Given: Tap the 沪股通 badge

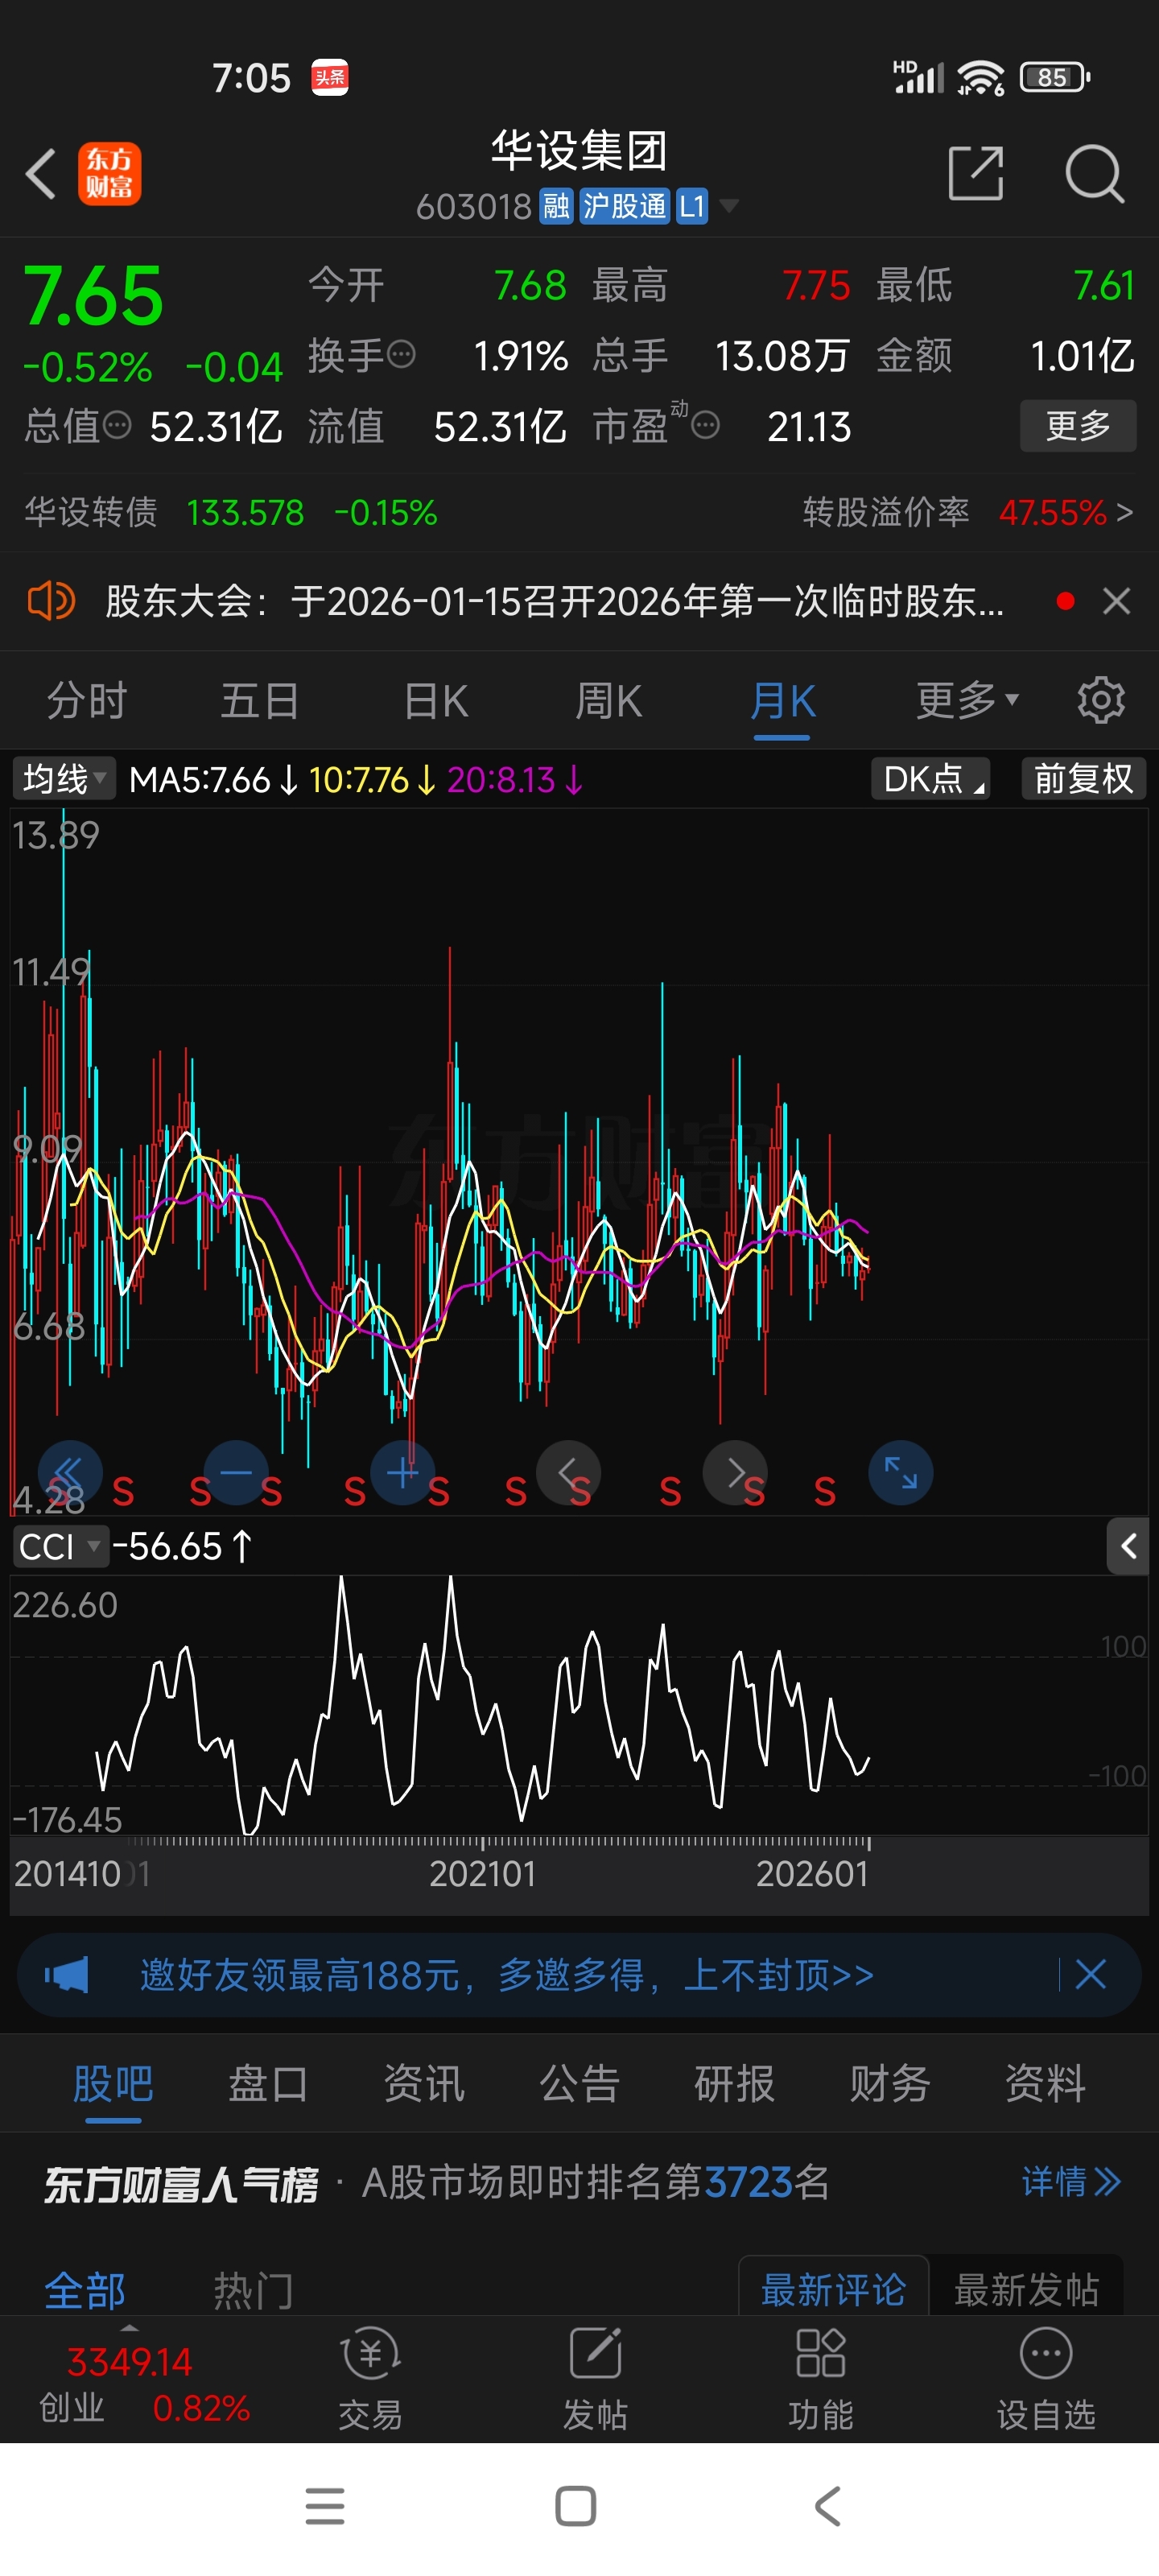Looking at the screenshot, I should (x=625, y=206).
